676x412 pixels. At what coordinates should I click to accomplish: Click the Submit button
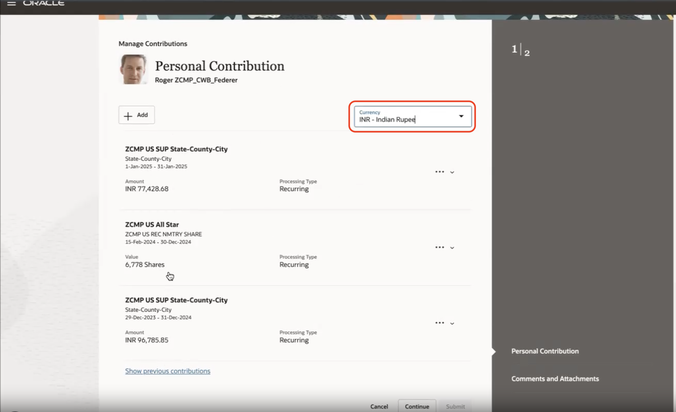pyautogui.click(x=455, y=406)
